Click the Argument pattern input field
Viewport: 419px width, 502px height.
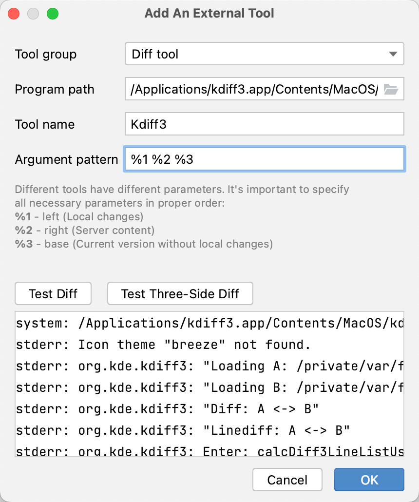click(265, 159)
